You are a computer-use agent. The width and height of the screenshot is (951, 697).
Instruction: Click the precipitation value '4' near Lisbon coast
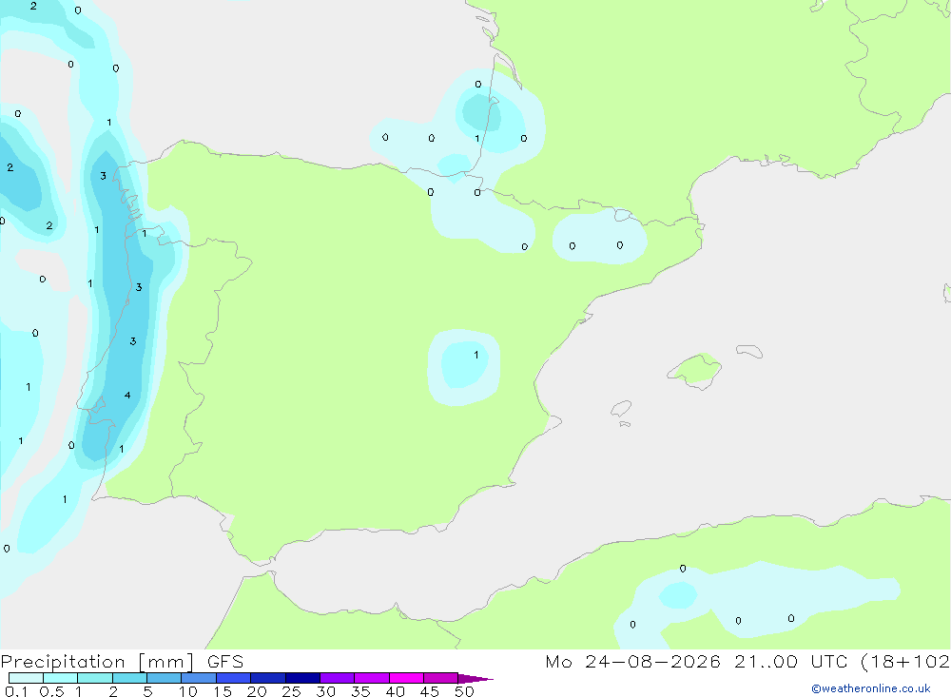tap(127, 396)
